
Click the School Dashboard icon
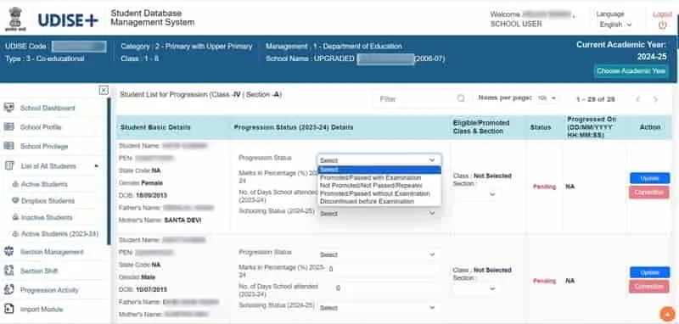click(8, 108)
